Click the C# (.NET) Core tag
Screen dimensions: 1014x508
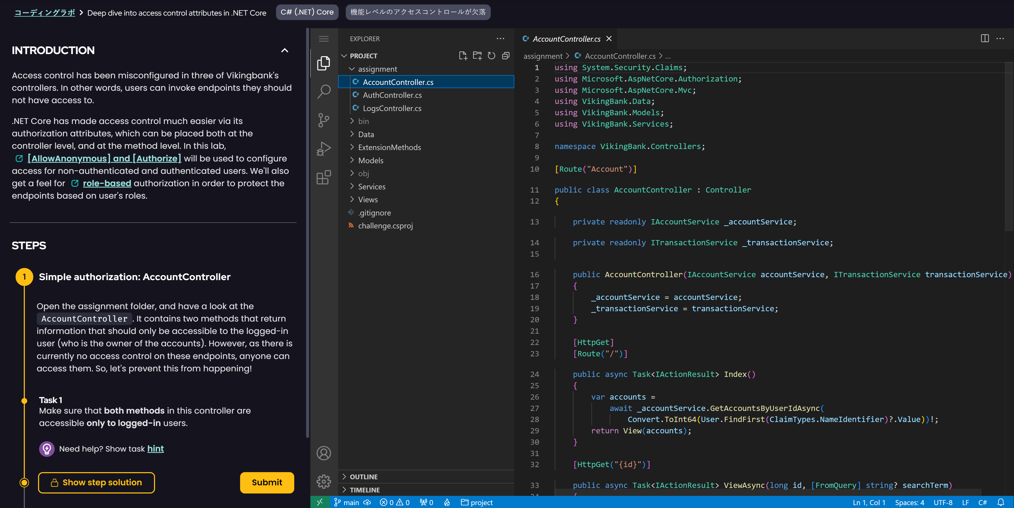pyautogui.click(x=307, y=12)
